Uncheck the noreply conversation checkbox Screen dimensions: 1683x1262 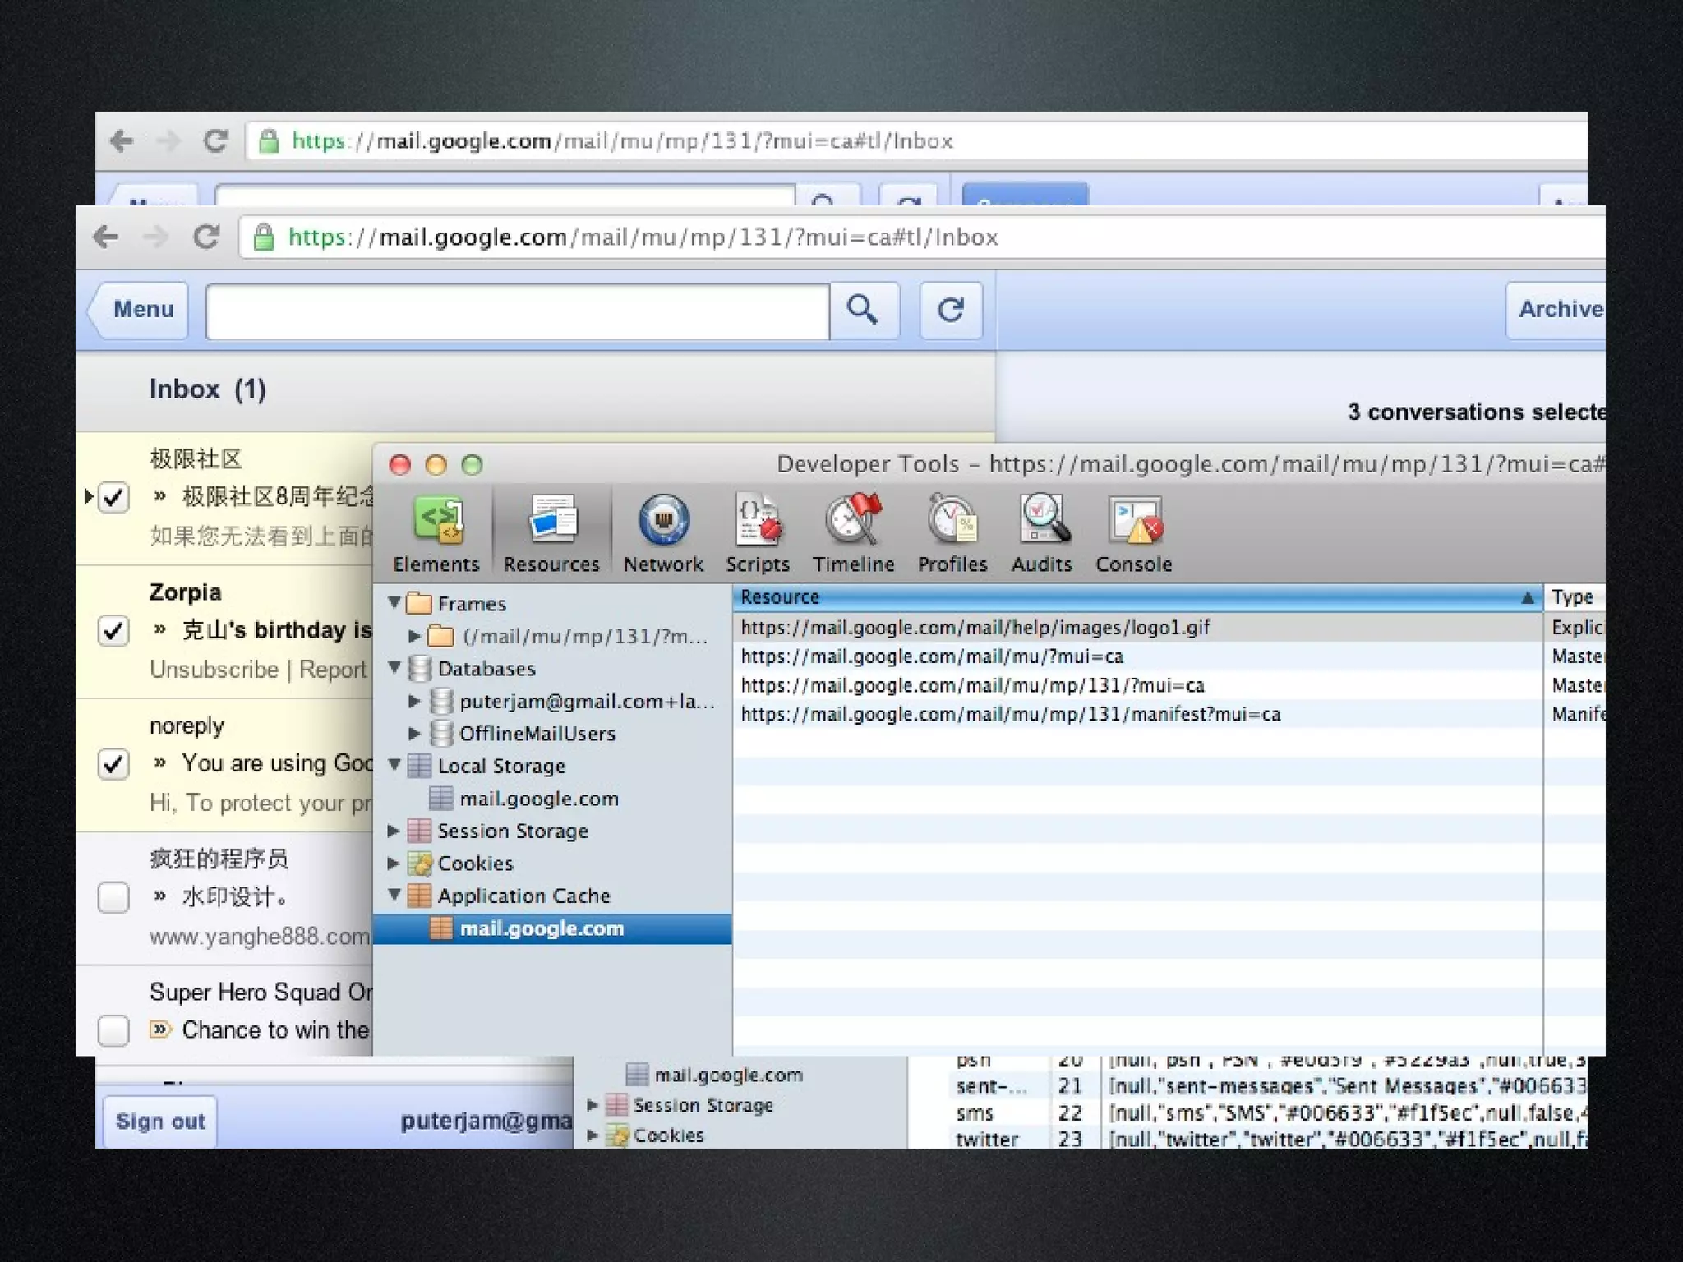click(113, 764)
